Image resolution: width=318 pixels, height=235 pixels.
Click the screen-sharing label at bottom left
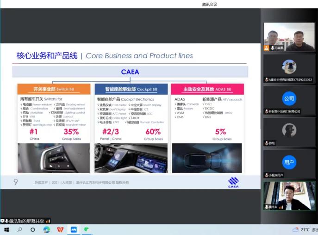[25, 221]
